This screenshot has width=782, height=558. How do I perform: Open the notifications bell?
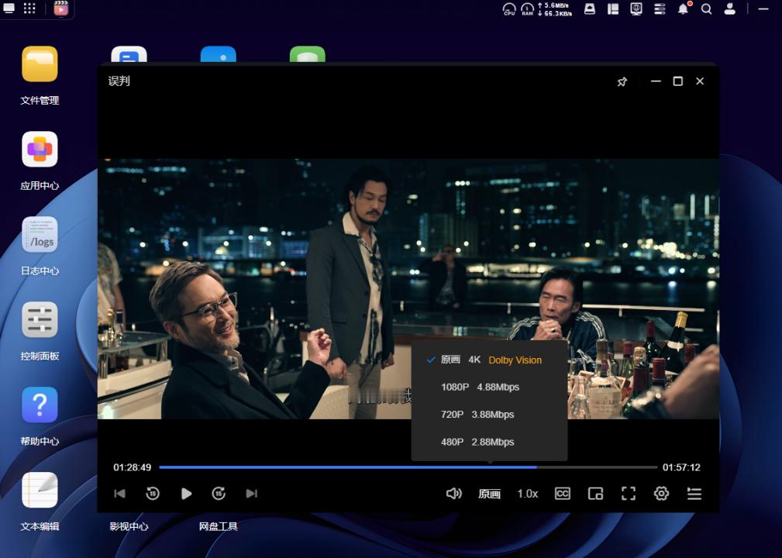coord(684,9)
